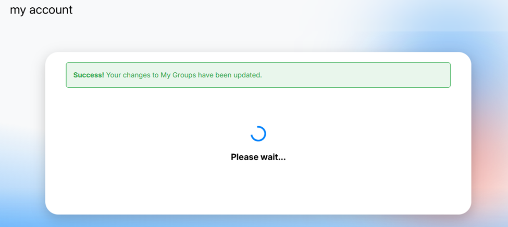
Task: Click the word "Please" below the spinner
Action: (x=244, y=157)
